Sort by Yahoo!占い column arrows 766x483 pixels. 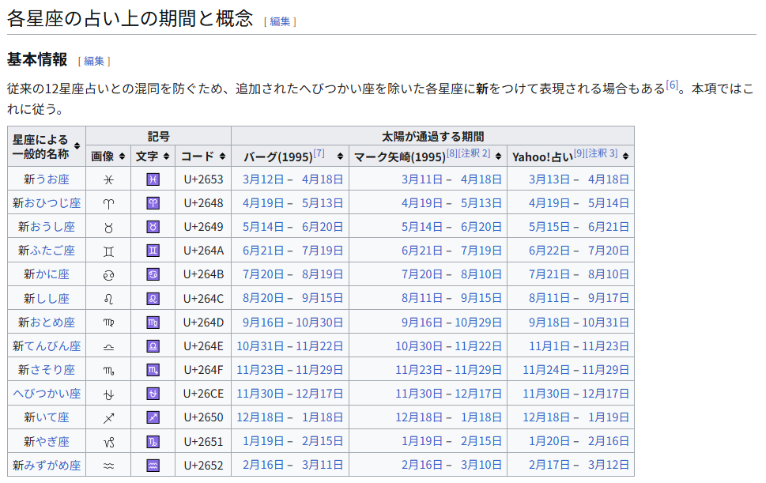coord(625,157)
